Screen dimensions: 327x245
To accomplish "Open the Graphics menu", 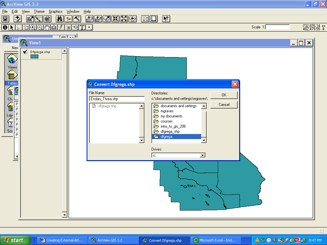I will (56, 11).
